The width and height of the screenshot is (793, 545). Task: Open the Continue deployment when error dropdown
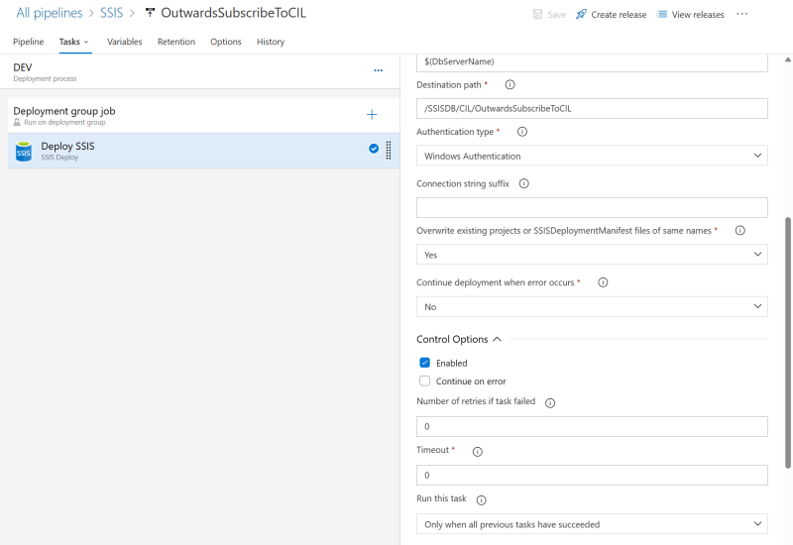(592, 306)
